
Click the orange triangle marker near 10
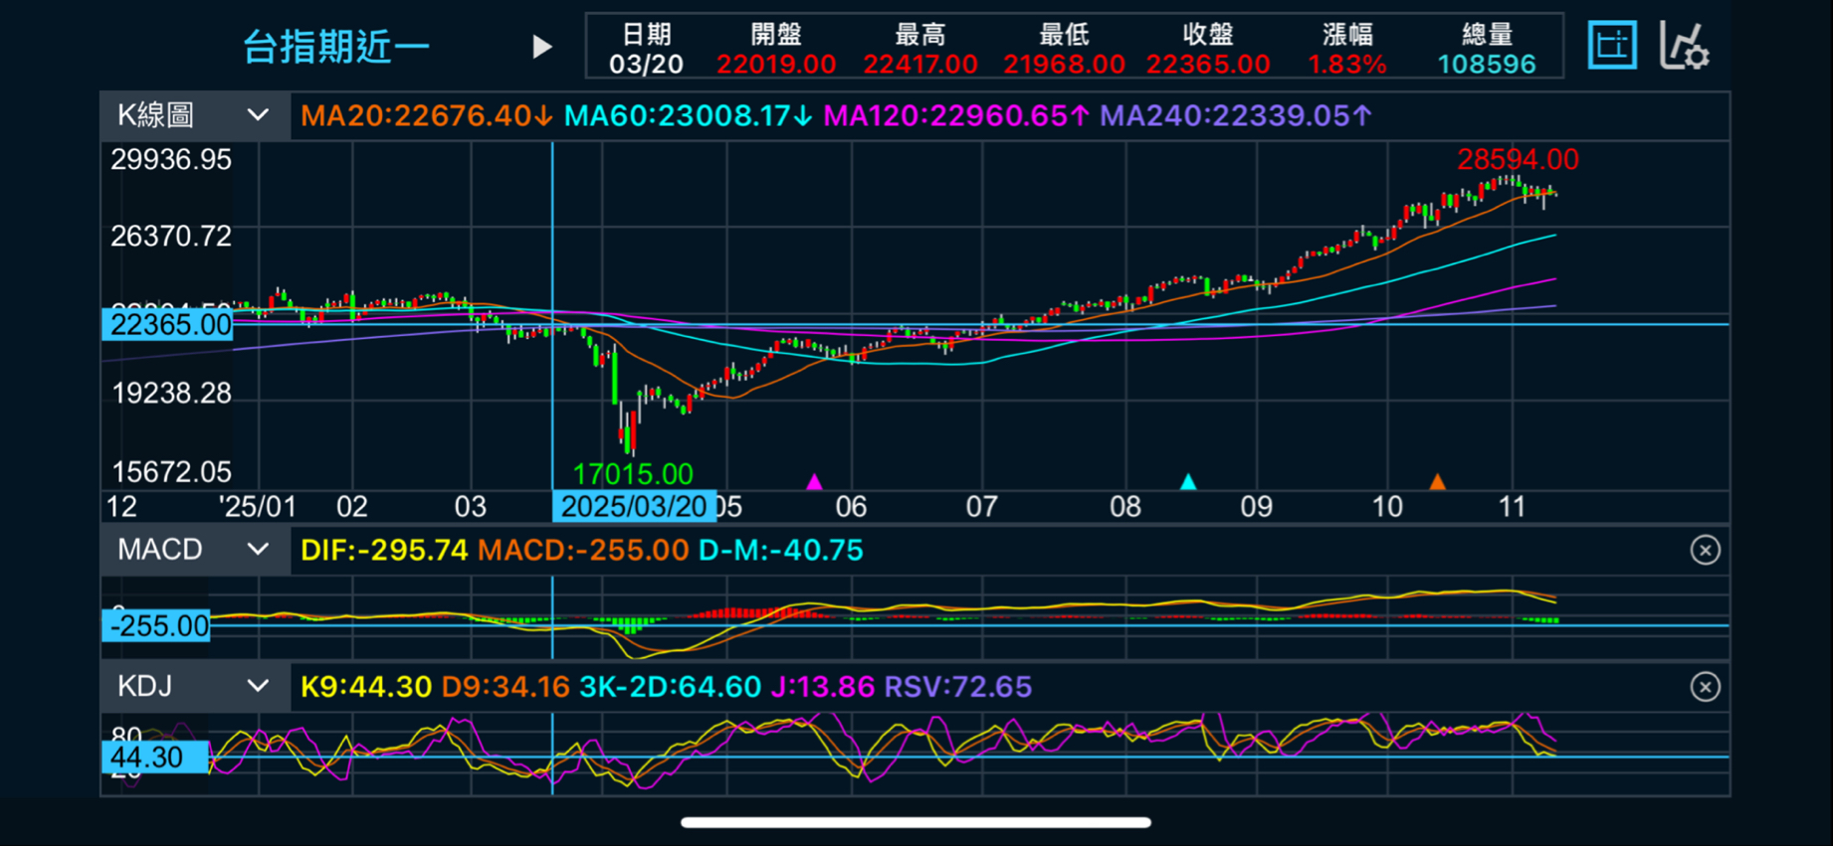1437,482
